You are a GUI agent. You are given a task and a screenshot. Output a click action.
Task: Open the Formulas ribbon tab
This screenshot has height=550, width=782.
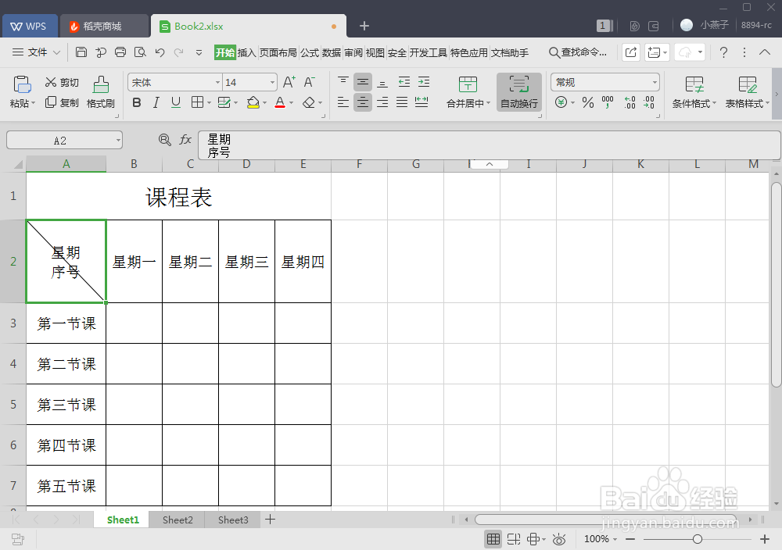(x=309, y=52)
